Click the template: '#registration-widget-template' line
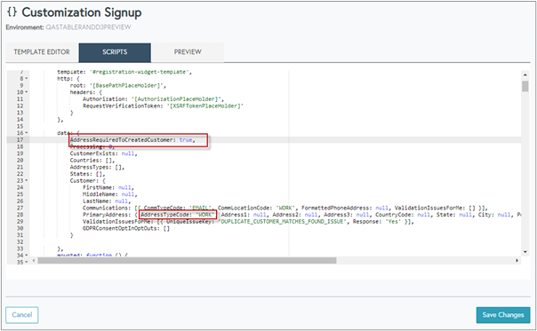 (124, 72)
